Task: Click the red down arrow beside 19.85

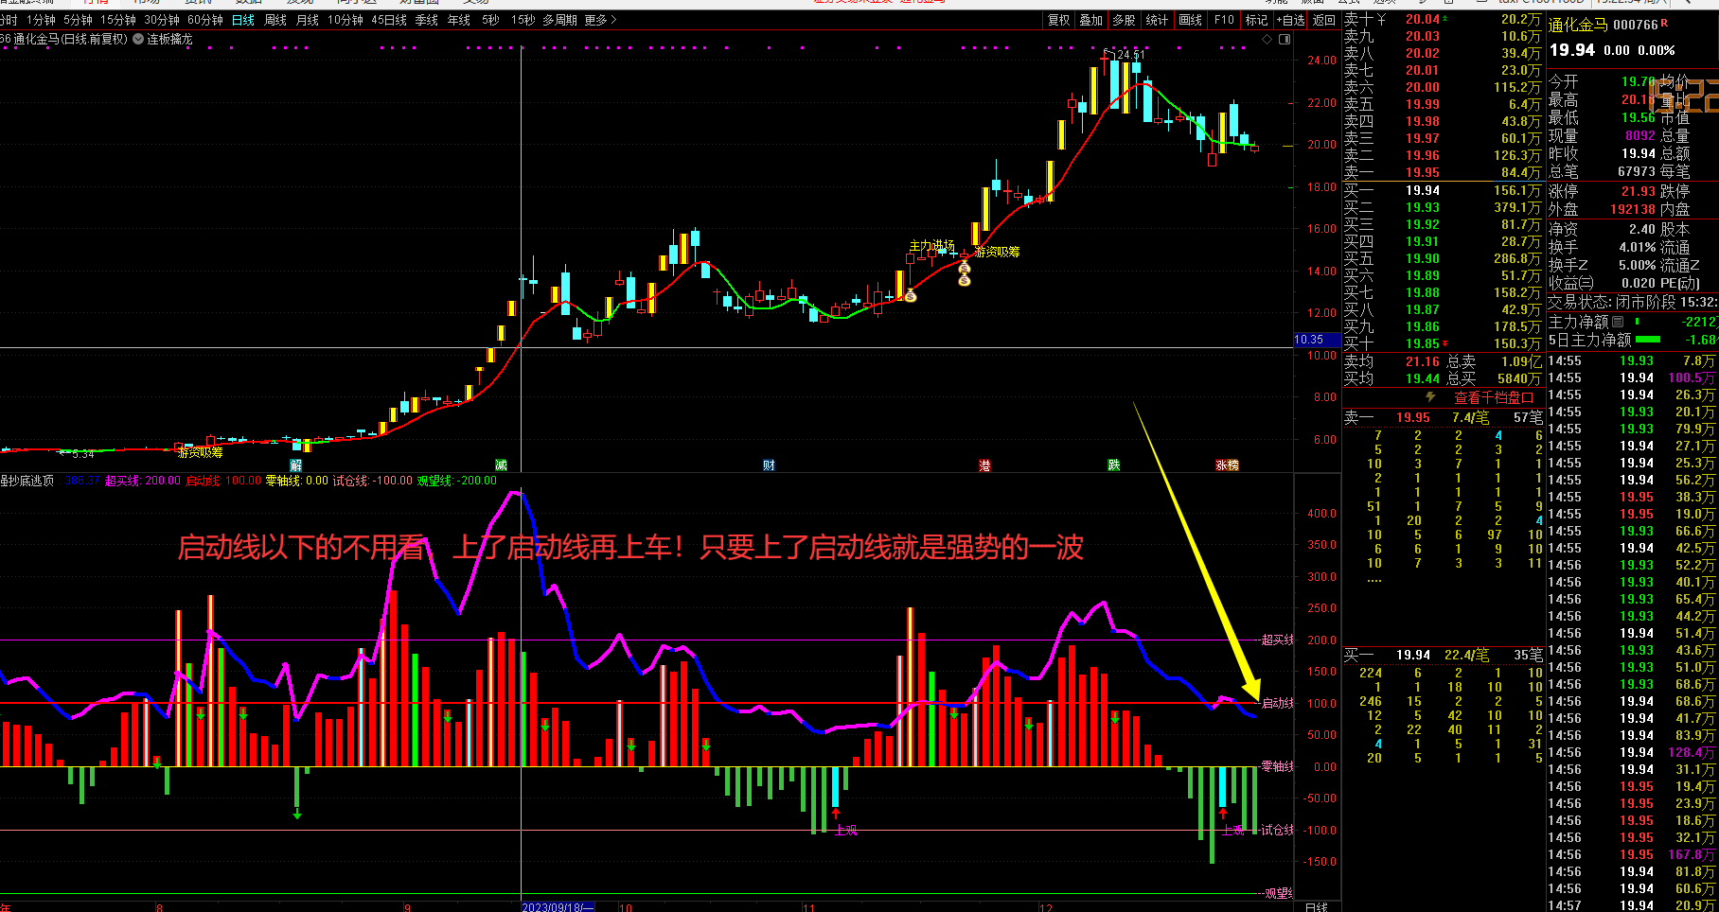Action: pyautogui.click(x=1445, y=344)
